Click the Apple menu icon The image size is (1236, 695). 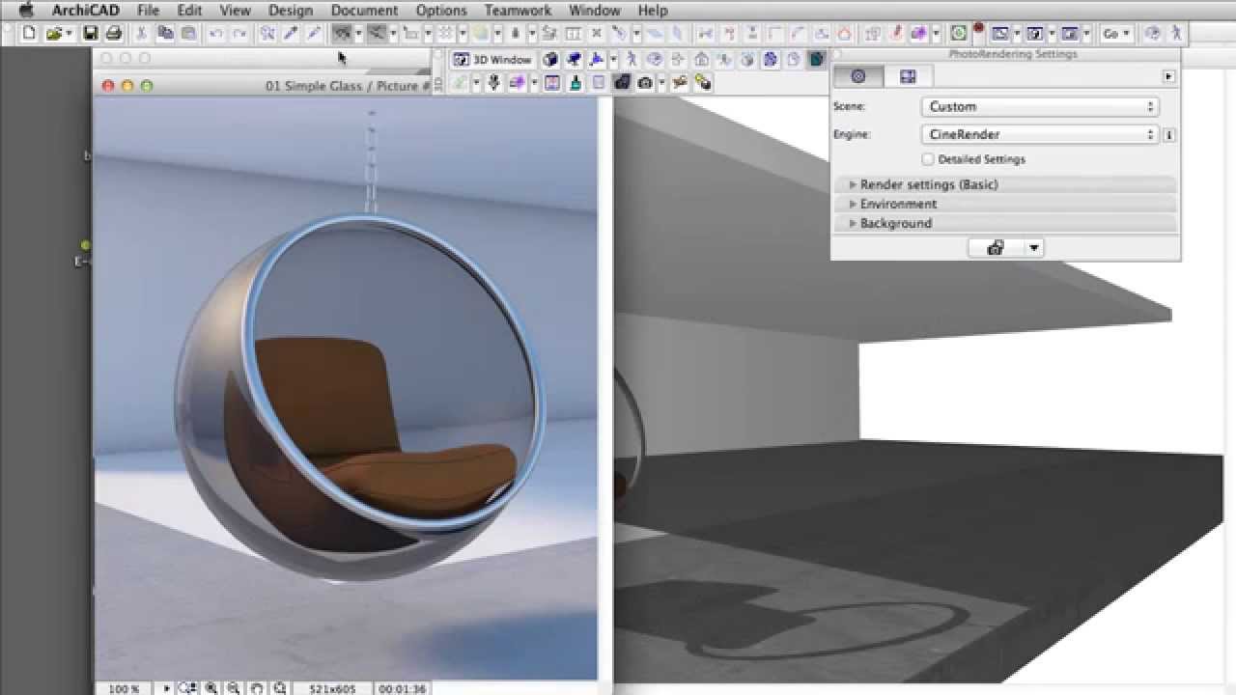(26, 11)
